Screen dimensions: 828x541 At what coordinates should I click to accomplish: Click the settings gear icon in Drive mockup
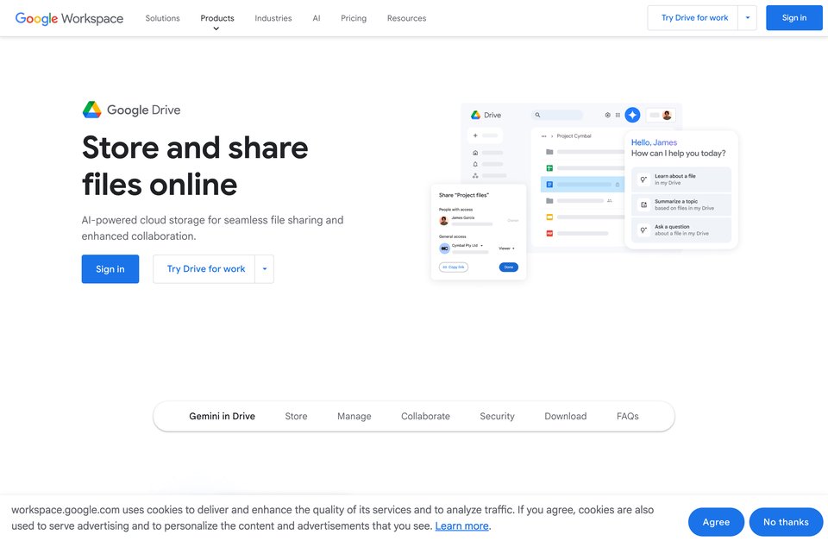(x=608, y=115)
